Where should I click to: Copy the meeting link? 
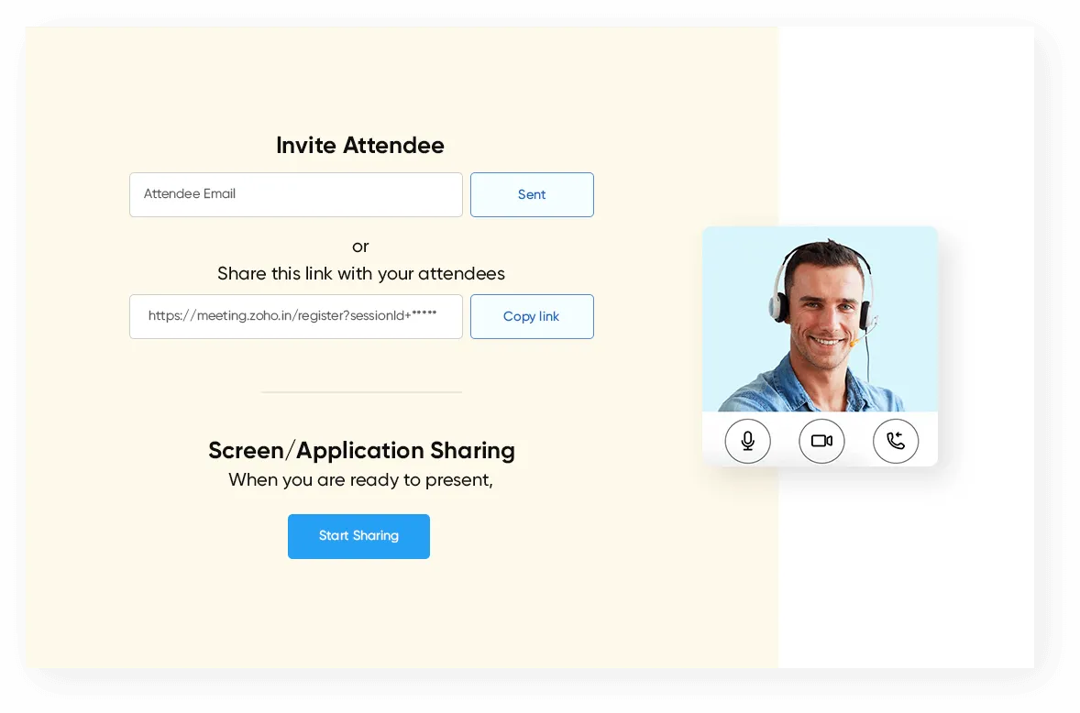(532, 316)
